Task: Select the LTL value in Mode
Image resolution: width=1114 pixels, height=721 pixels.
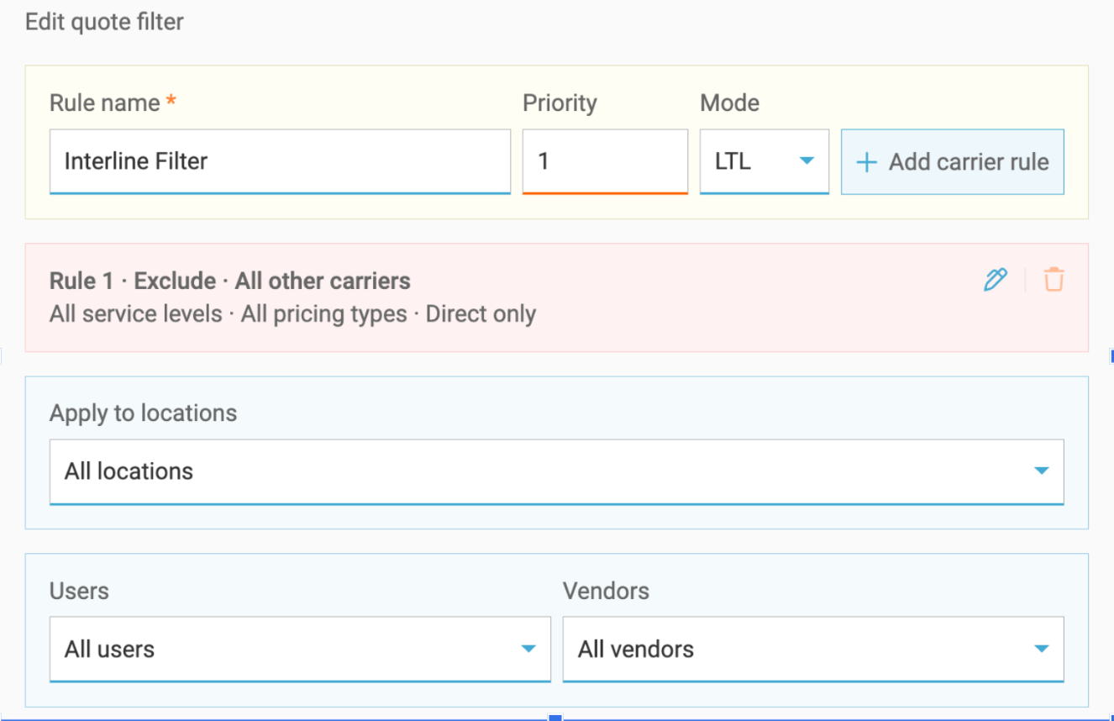Action: click(x=733, y=161)
